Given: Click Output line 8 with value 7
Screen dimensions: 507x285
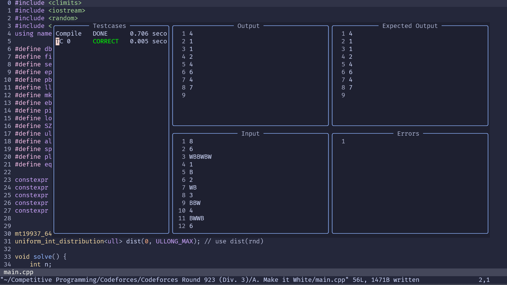Looking at the screenshot, I should pyautogui.click(x=191, y=87).
